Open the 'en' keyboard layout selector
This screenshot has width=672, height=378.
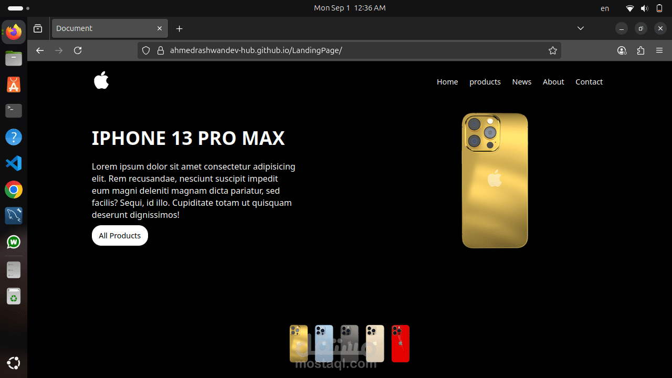coord(605,8)
